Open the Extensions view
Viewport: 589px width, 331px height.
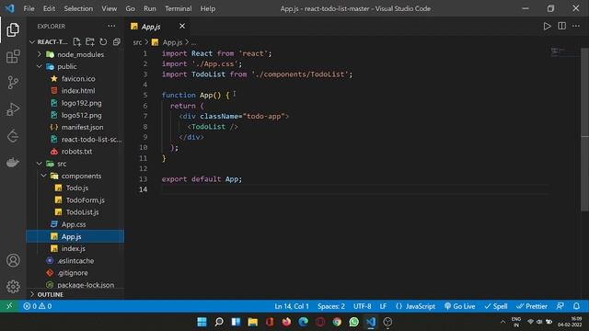[13, 56]
